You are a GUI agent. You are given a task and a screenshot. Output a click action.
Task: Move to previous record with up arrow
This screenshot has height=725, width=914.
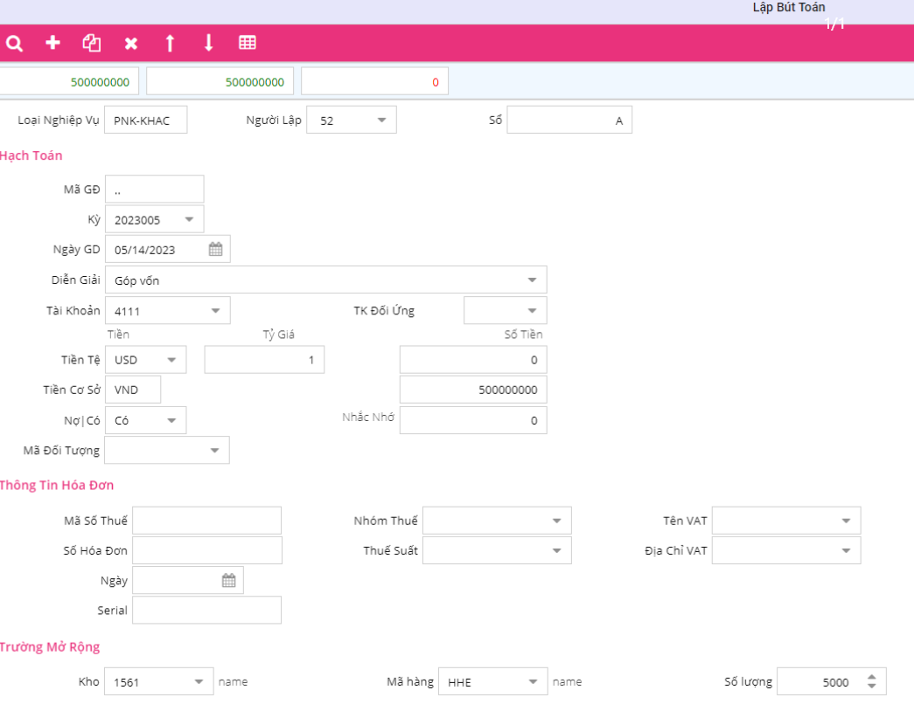[170, 43]
